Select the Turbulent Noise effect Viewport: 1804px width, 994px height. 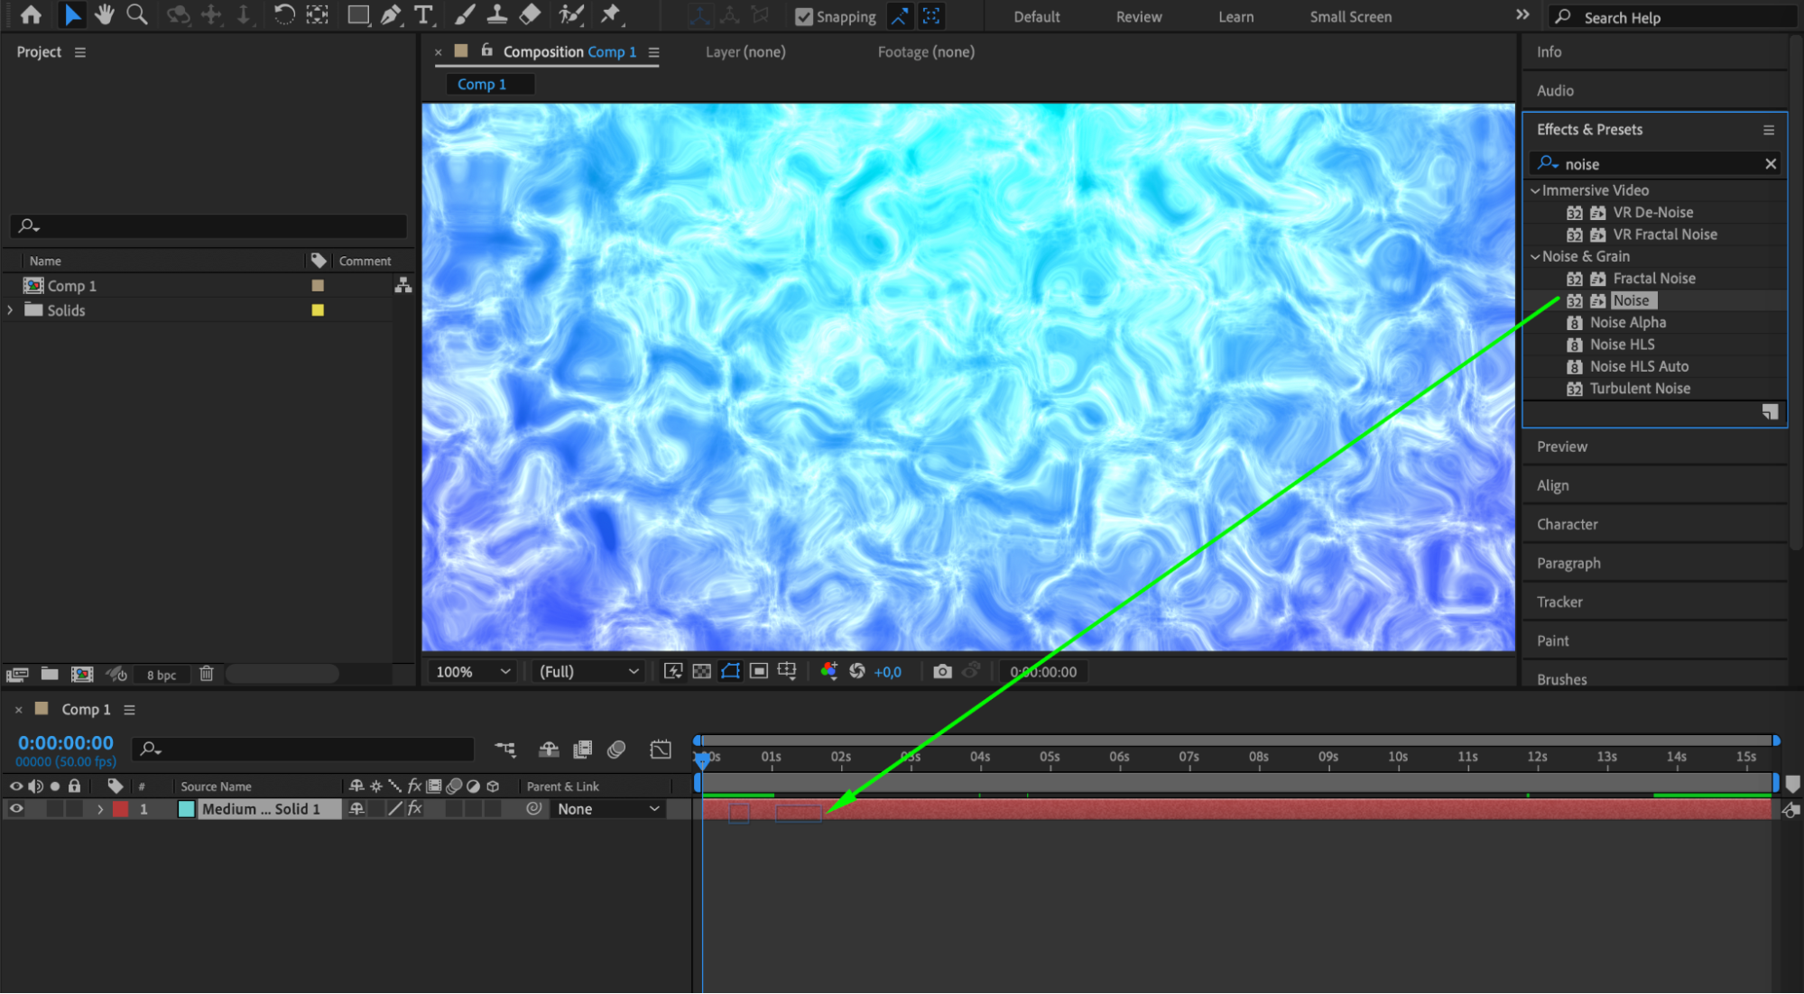click(1639, 389)
